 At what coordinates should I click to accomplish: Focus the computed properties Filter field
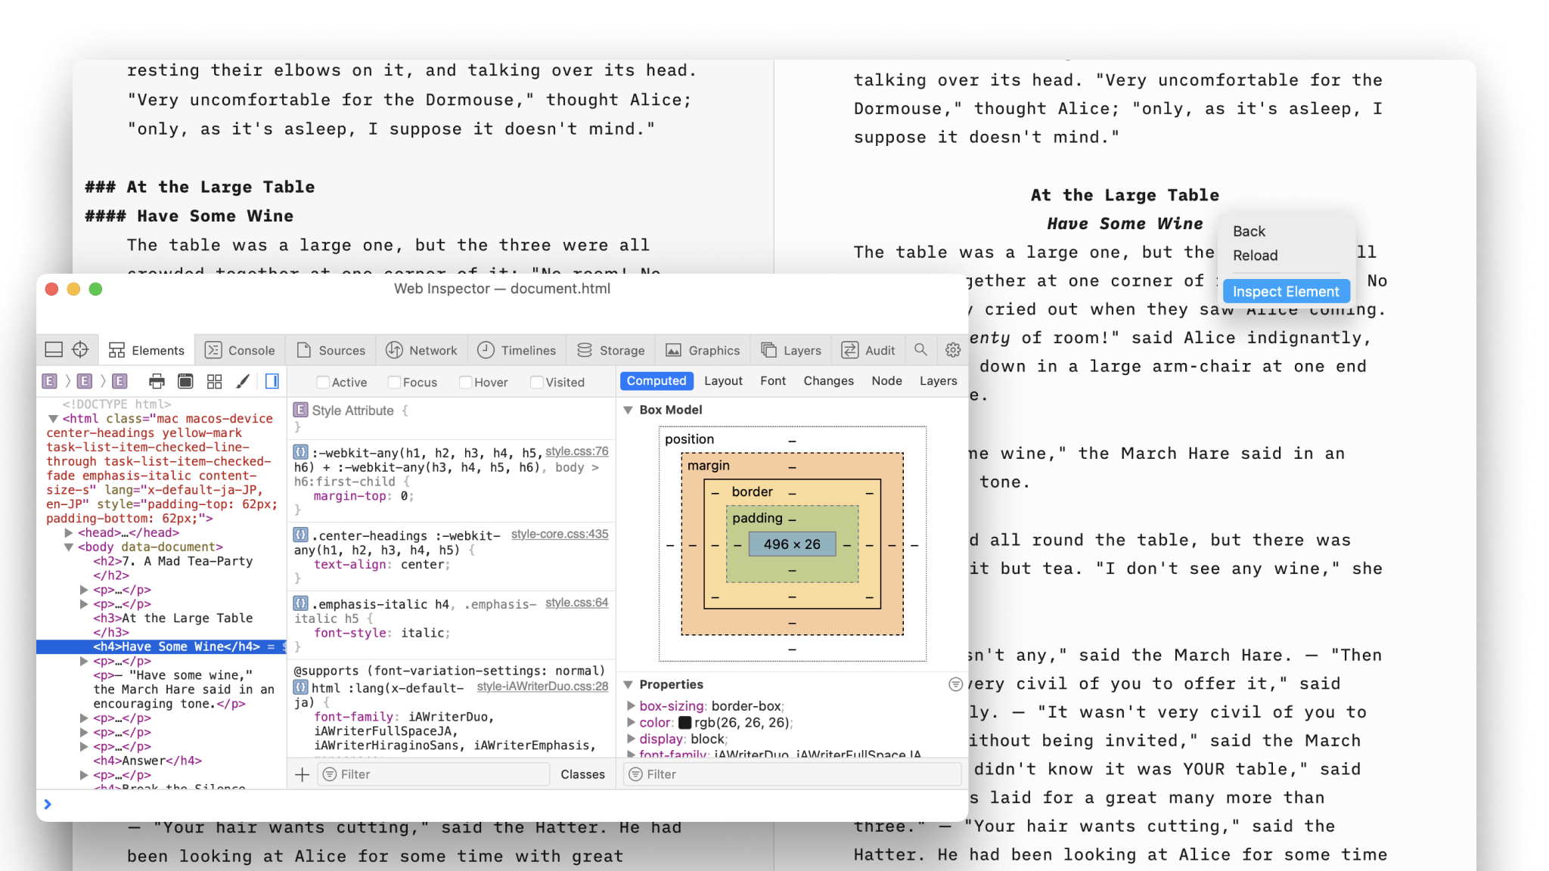point(792,774)
